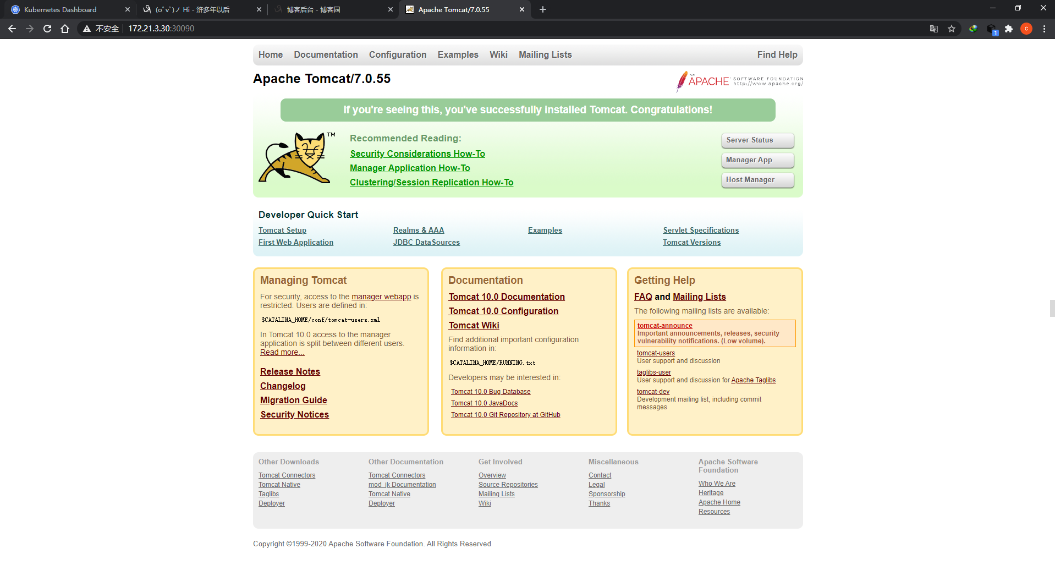Image resolution: width=1055 pixels, height=576 pixels.
Task: Click the translate page icon
Action: [934, 29]
